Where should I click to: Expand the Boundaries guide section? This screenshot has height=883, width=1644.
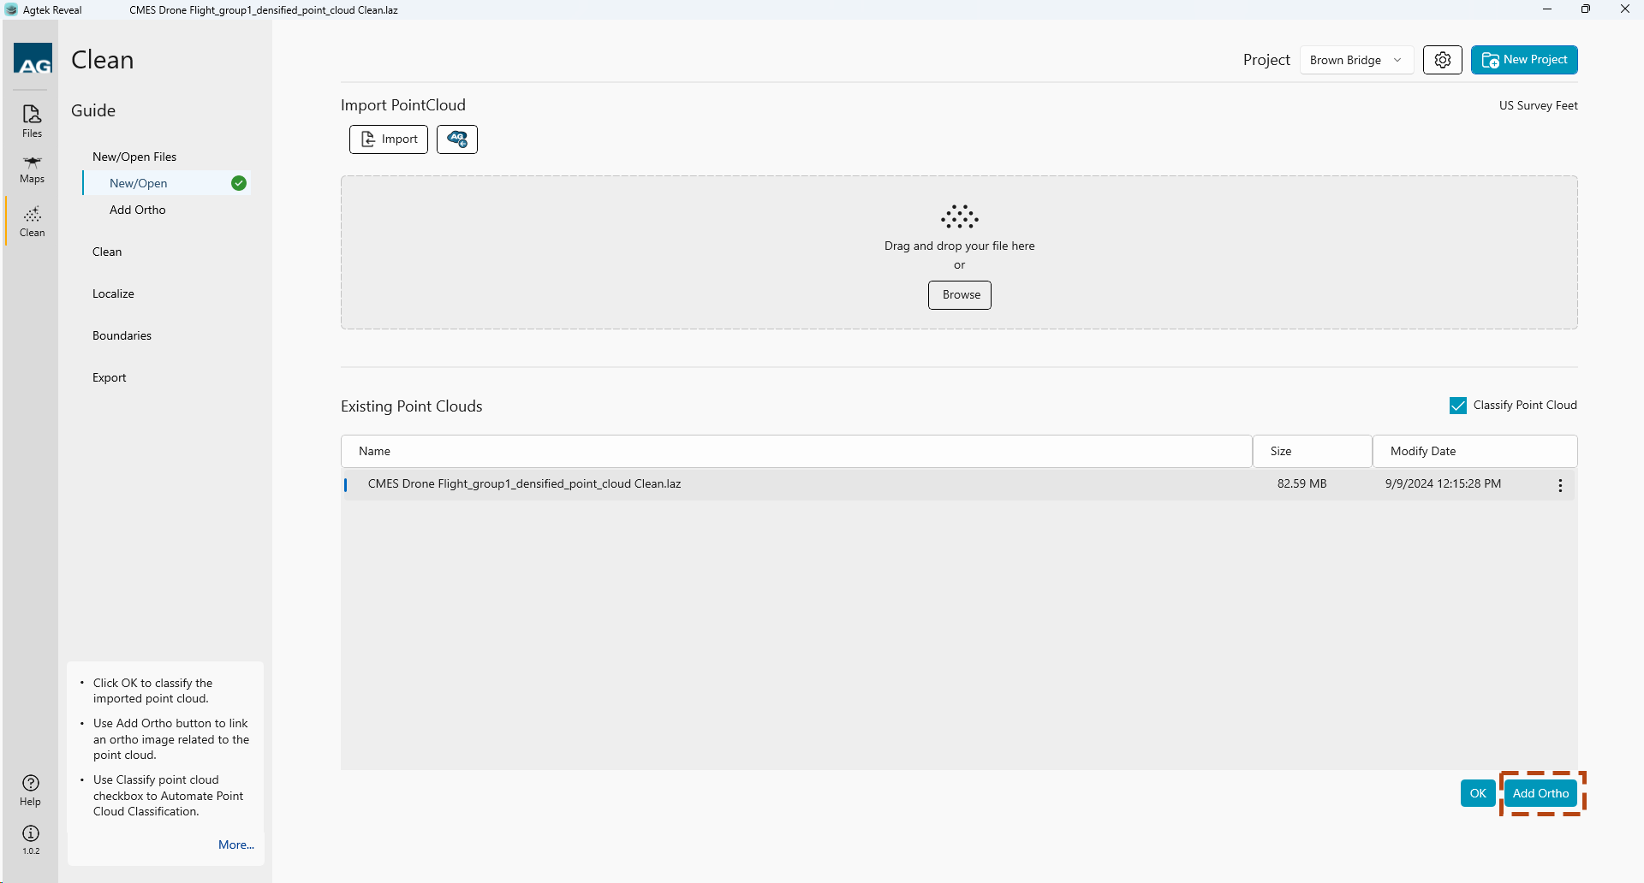(122, 335)
